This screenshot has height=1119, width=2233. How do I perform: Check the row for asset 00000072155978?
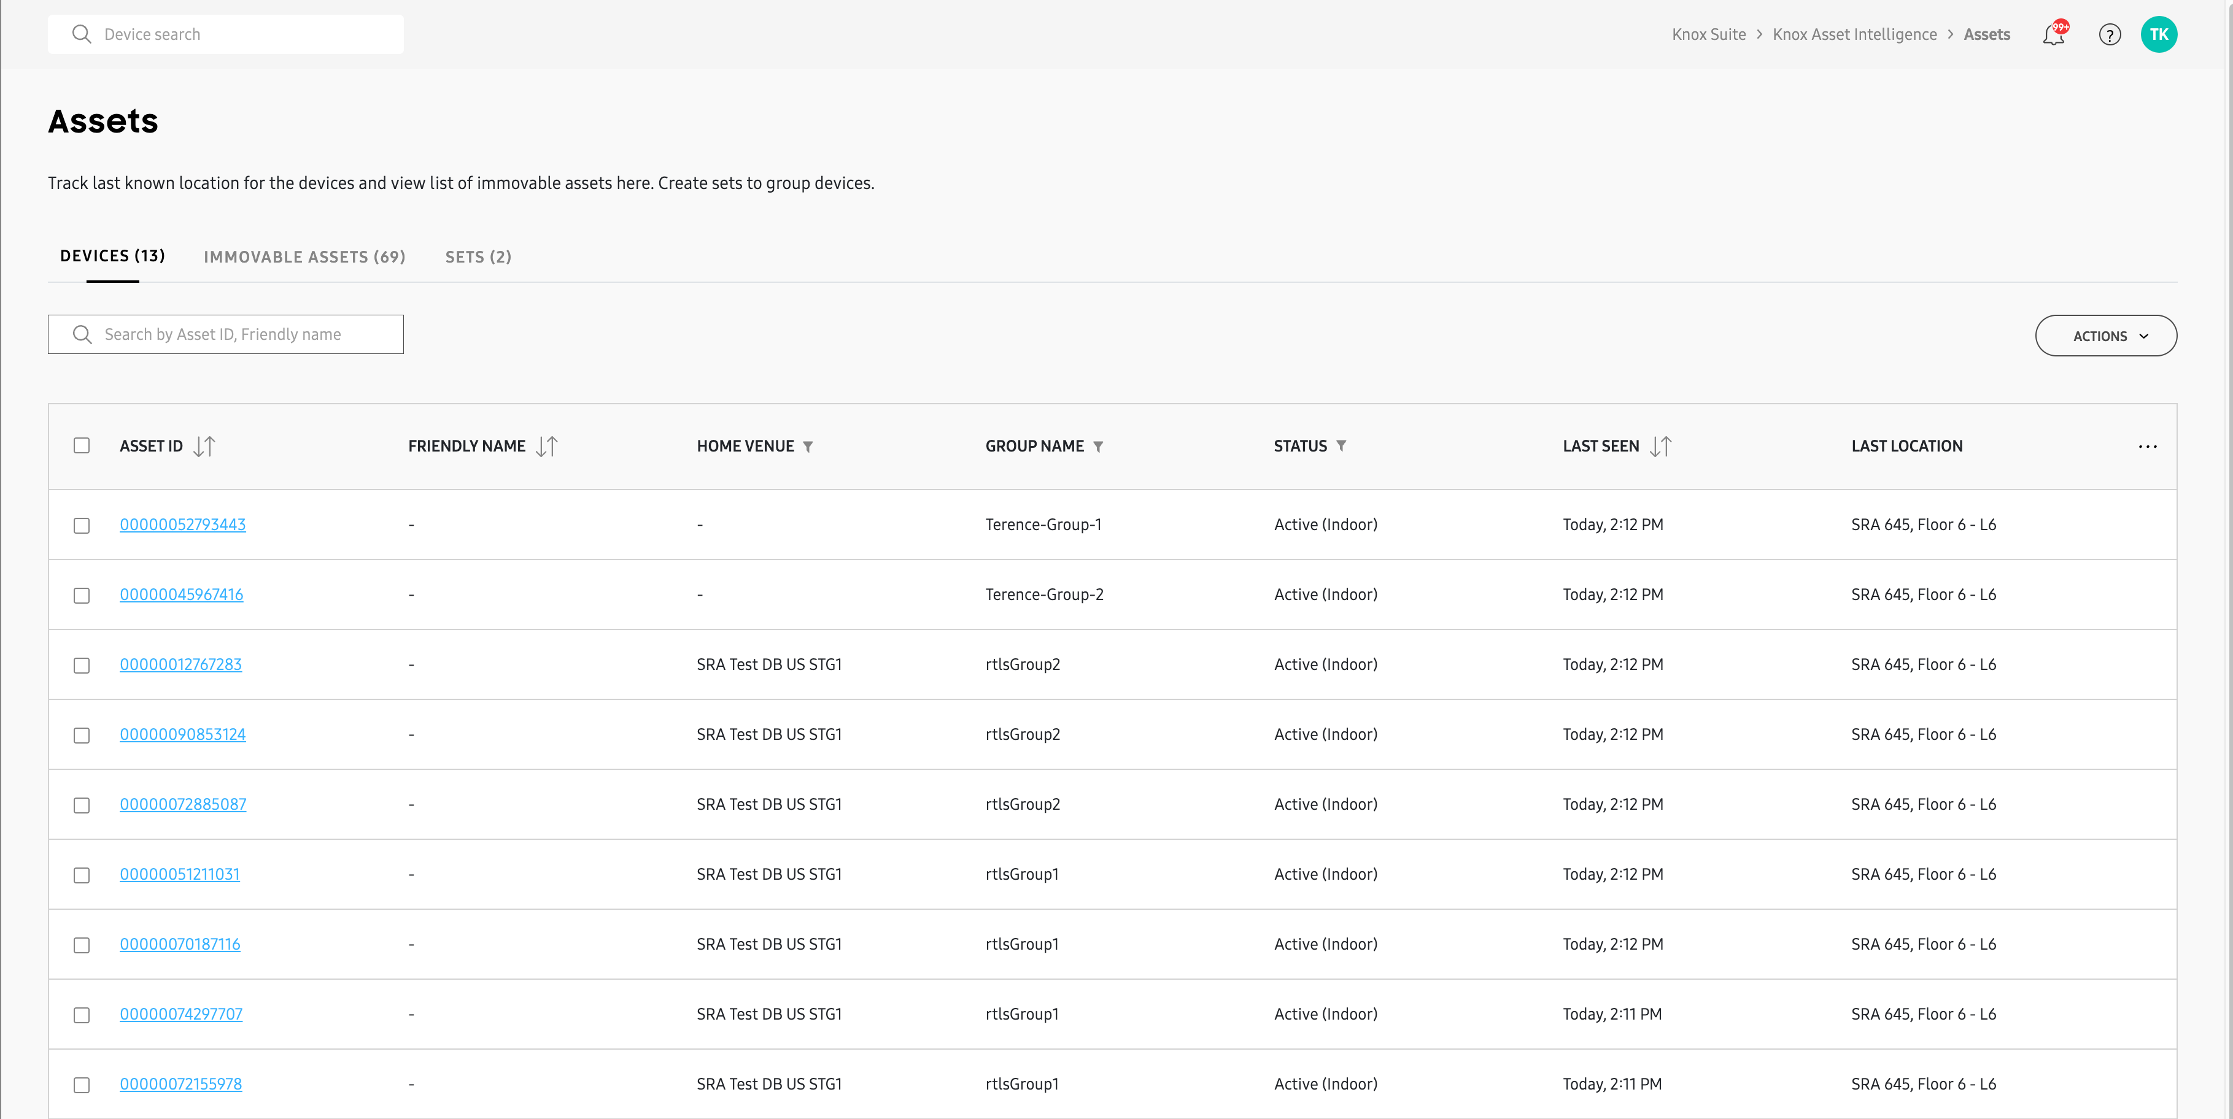point(82,1085)
